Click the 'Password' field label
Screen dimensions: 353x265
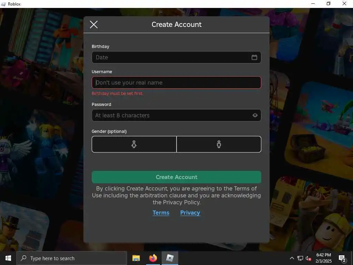coord(101,104)
